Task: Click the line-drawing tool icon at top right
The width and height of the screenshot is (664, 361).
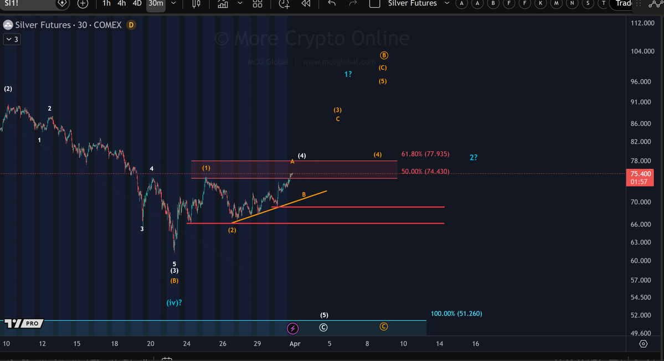Action: click(x=655, y=4)
